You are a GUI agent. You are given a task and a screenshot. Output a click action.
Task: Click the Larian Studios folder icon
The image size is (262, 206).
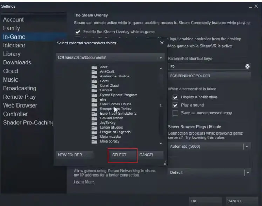coord(94,128)
